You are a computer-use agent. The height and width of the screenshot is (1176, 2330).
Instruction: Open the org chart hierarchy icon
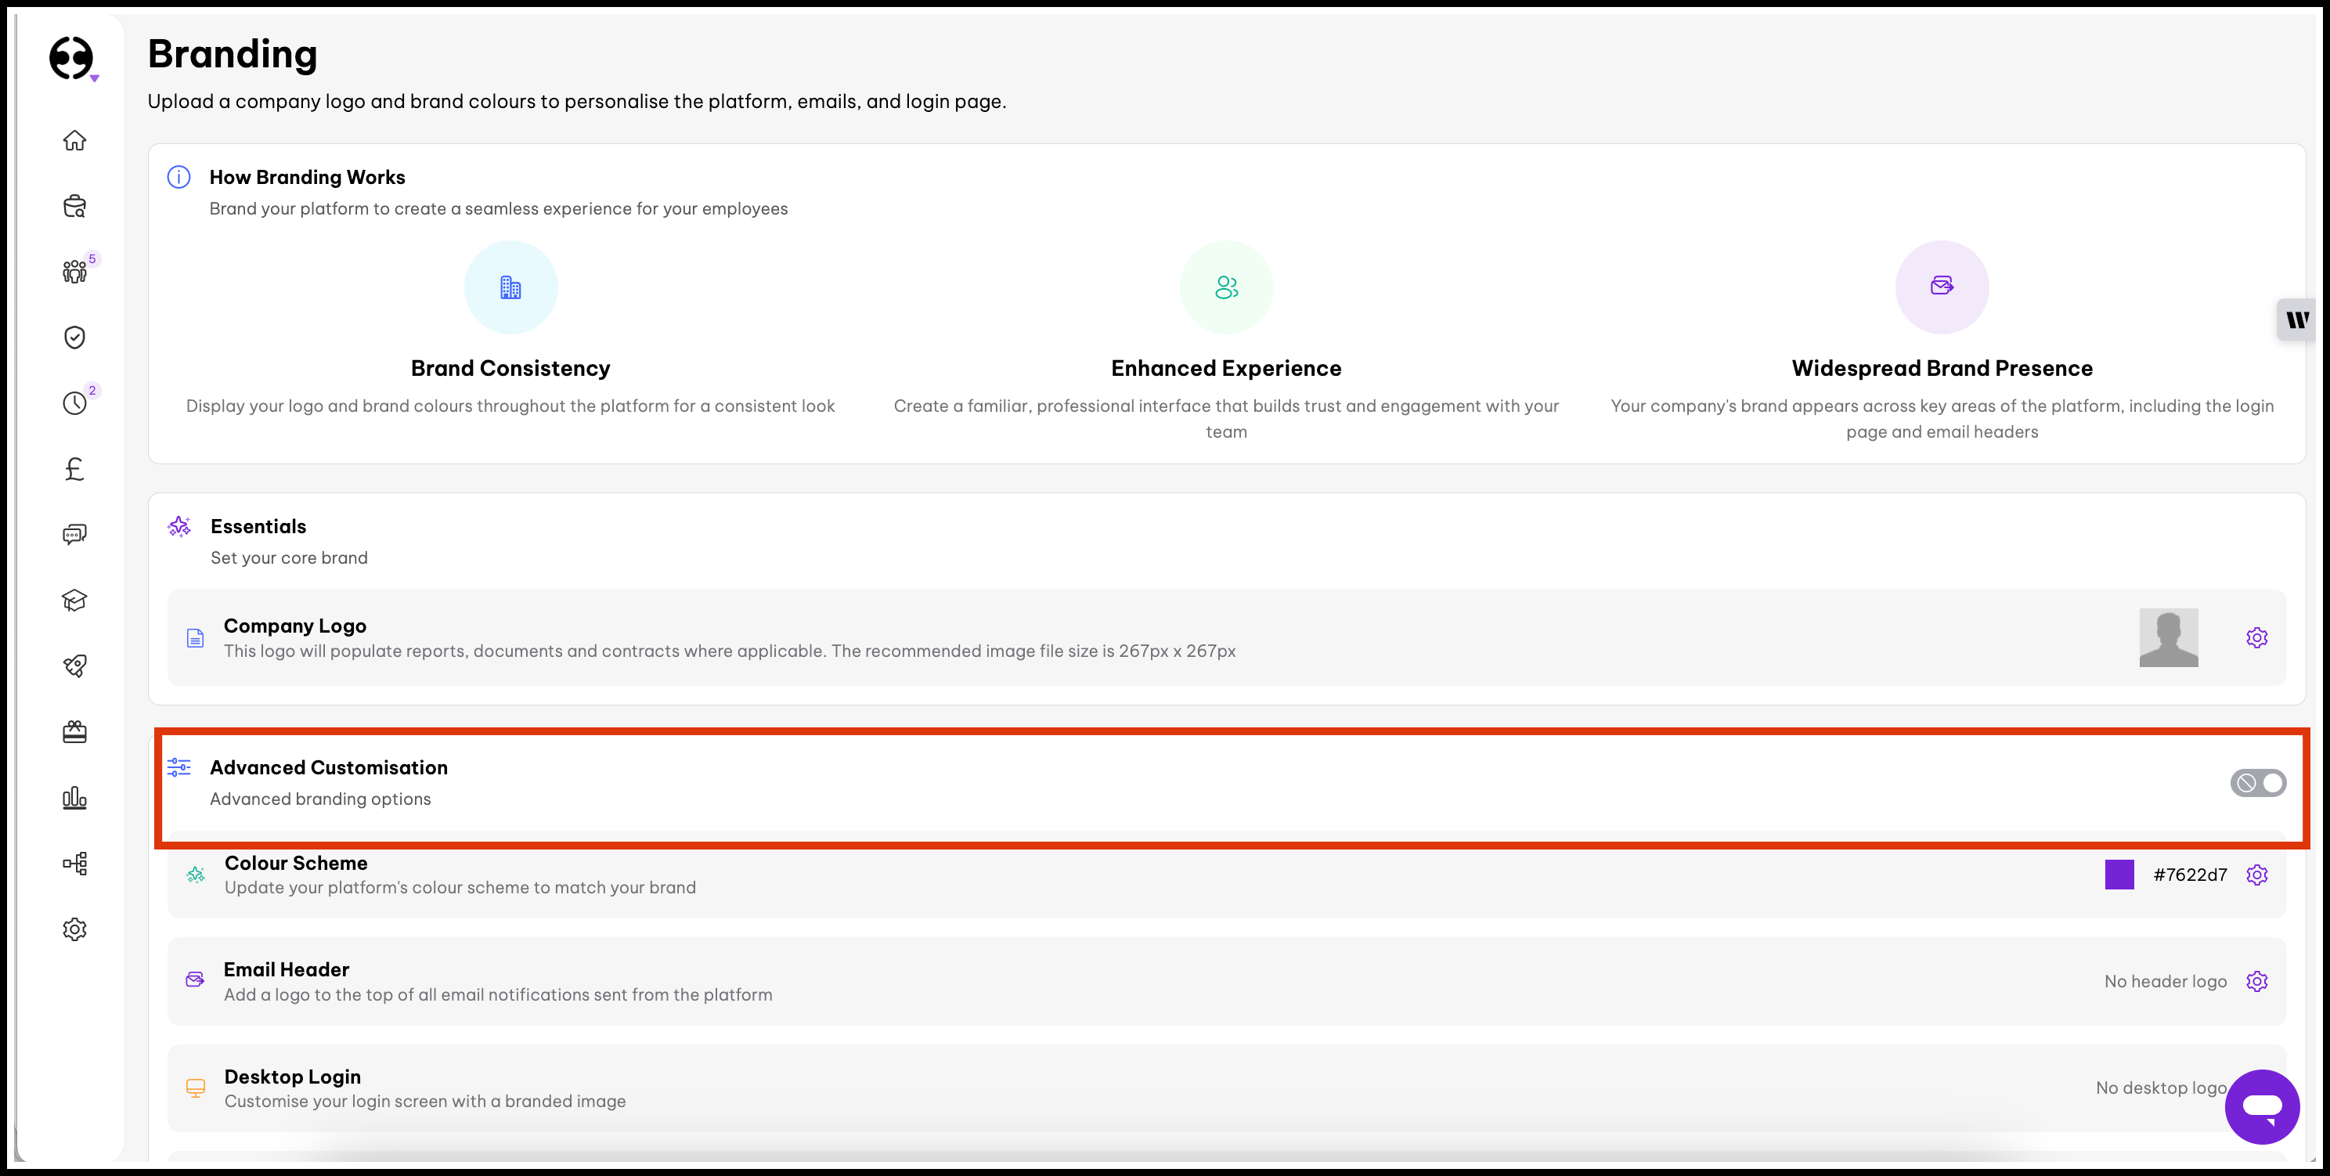[74, 863]
